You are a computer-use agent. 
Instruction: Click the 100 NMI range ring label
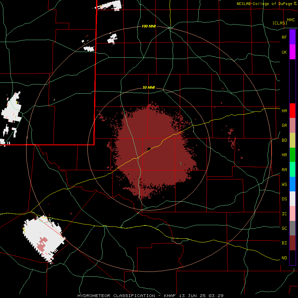coord(149,26)
